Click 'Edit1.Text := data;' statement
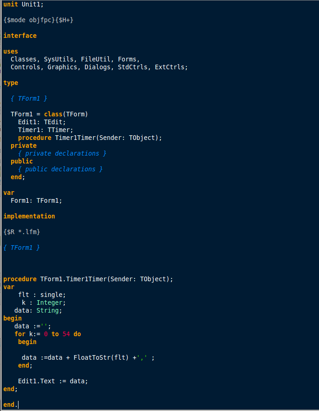 coord(53,381)
